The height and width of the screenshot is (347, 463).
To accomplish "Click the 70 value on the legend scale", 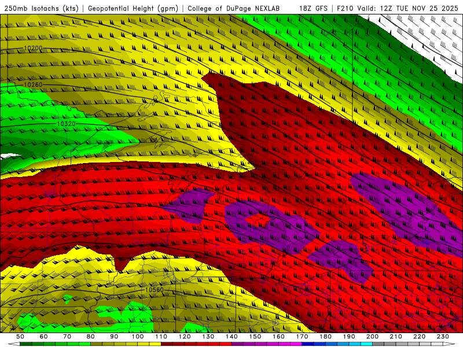I will pyautogui.click(x=67, y=337).
